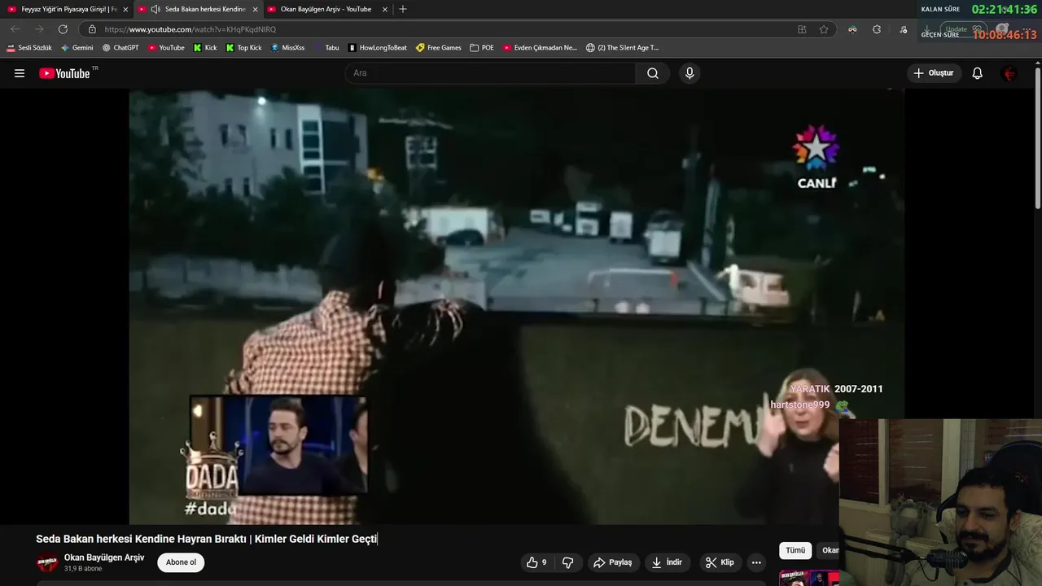The image size is (1042, 586).
Task: Select the Seda Bakan herkesi Kendine tab
Action: pos(198,9)
